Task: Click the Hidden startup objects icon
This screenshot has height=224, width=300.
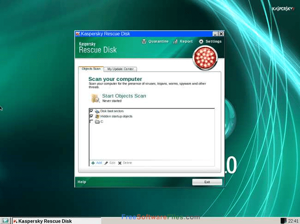Action: point(97,116)
